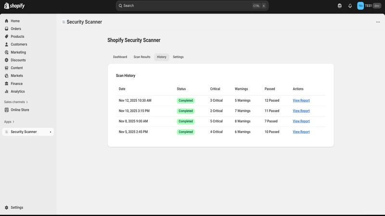Open admin Settings at sidebar bottom

17,207
